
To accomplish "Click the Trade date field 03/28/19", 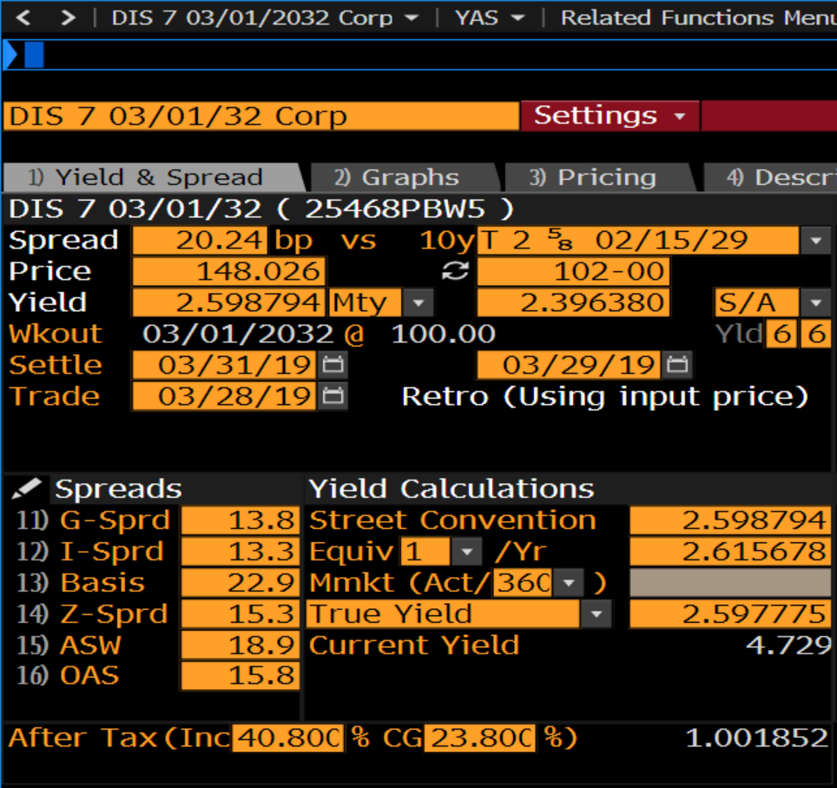I will [224, 396].
